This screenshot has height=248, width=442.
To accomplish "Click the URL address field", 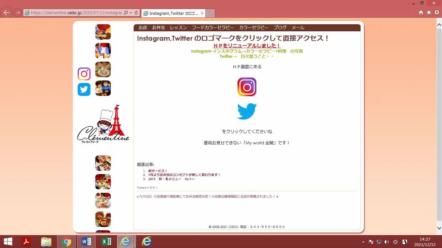I will click(x=76, y=13).
